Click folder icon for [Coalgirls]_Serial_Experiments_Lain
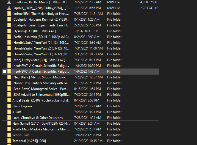 point(9,25)
